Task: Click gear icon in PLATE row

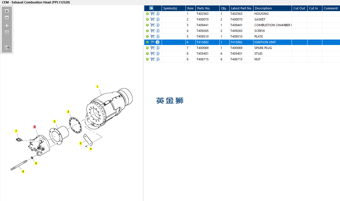Action: (147, 36)
